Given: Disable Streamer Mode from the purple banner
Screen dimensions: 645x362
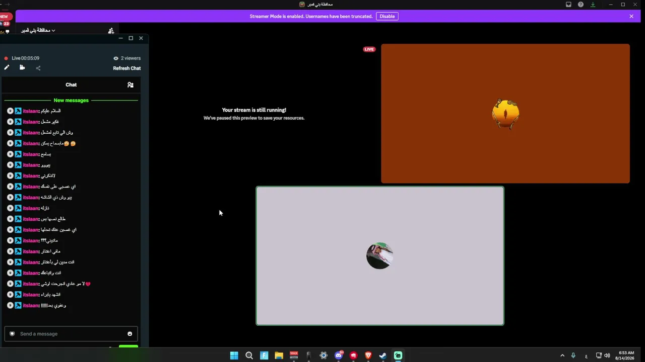Looking at the screenshot, I should click(x=387, y=16).
